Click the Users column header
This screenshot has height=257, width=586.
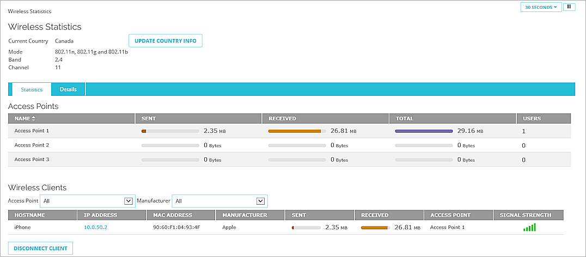[531, 118]
